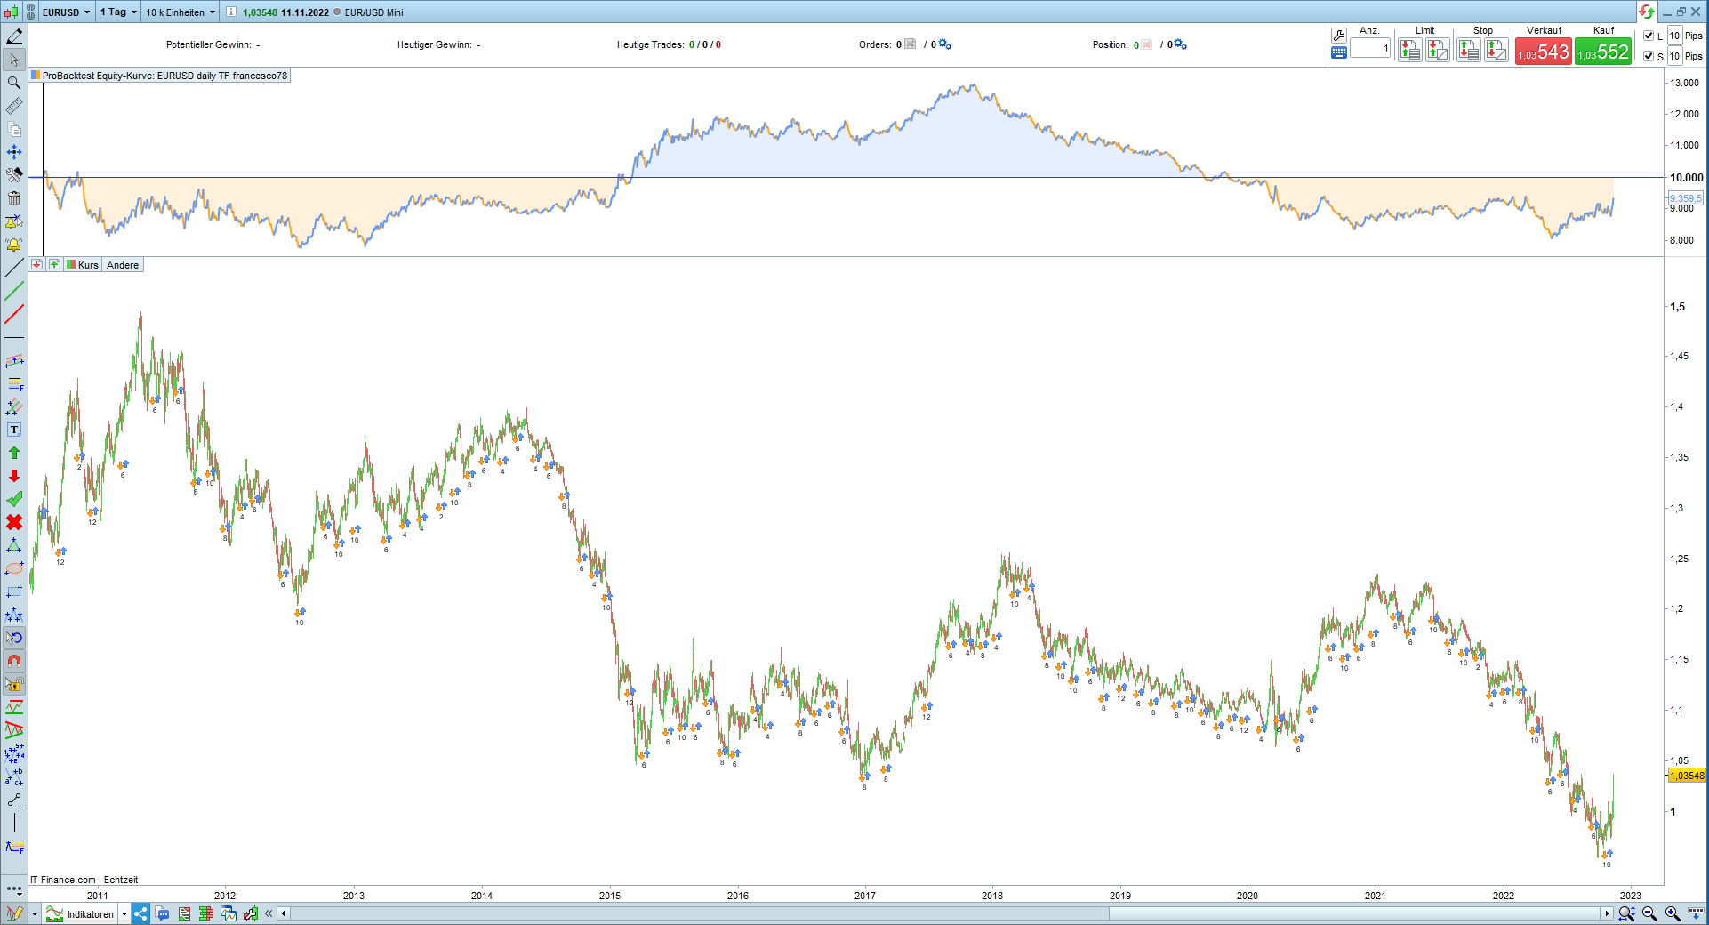The height and width of the screenshot is (925, 1709).
Task: Click the green Kauf buy price button
Action: pos(1602,52)
